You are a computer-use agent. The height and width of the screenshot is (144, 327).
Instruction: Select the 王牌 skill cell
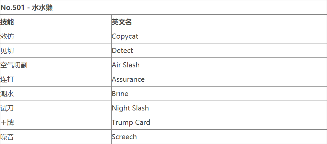7,122
